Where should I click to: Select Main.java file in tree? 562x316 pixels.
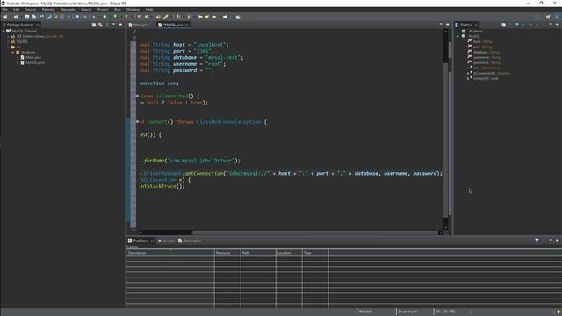(x=33, y=57)
